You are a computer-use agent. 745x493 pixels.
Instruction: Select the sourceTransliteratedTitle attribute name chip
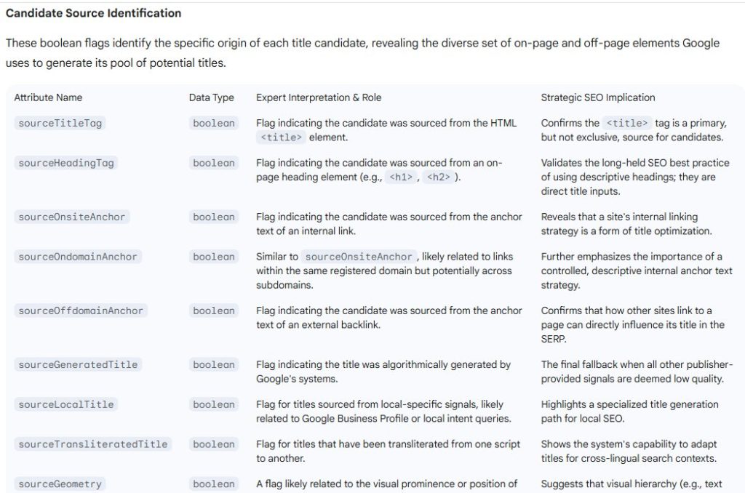(x=92, y=444)
